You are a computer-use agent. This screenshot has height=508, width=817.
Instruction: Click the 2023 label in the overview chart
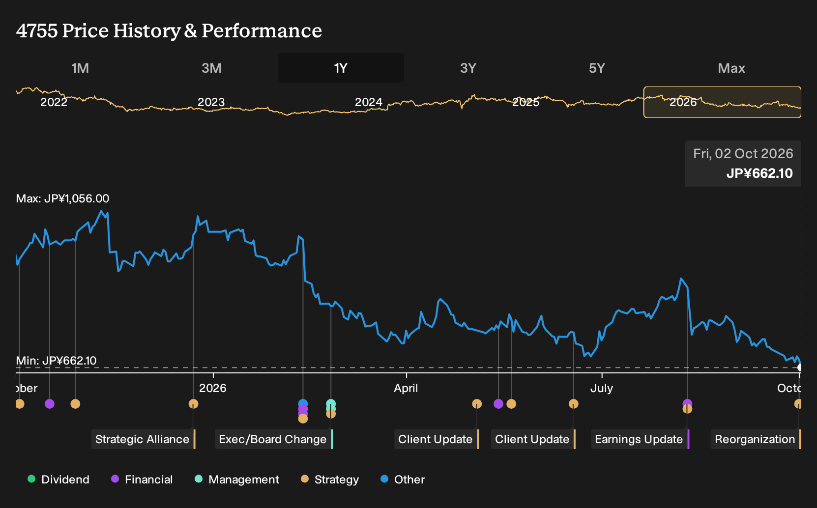(x=211, y=102)
